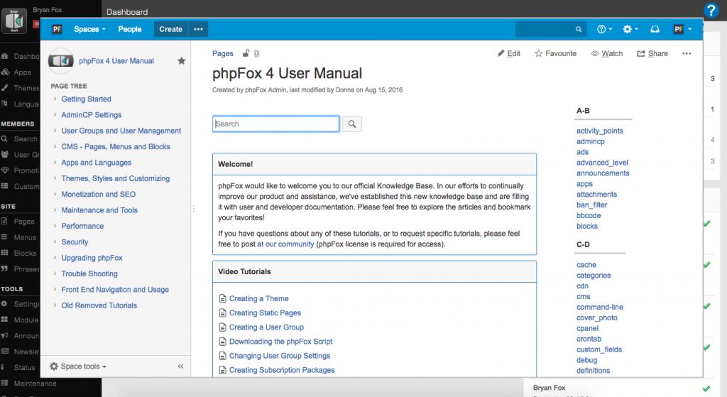Click the attachments paperclip icon
The image size is (727, 397).
[256, 53]
